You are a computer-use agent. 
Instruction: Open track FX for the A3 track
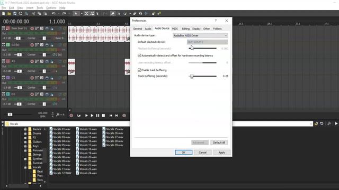pos(47,61)
